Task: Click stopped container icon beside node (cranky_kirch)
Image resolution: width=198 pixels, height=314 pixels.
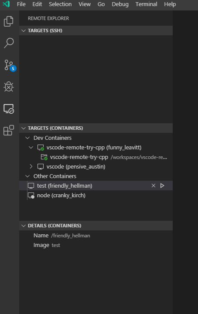Action: point(31,196)
